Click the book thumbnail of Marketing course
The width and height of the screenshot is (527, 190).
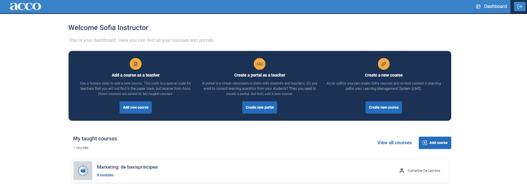[x=83, y=171]
